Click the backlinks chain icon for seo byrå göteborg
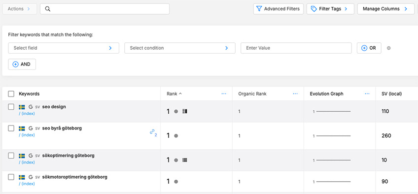Viewport: 418px width, 194px height. (x=152, y=131)
